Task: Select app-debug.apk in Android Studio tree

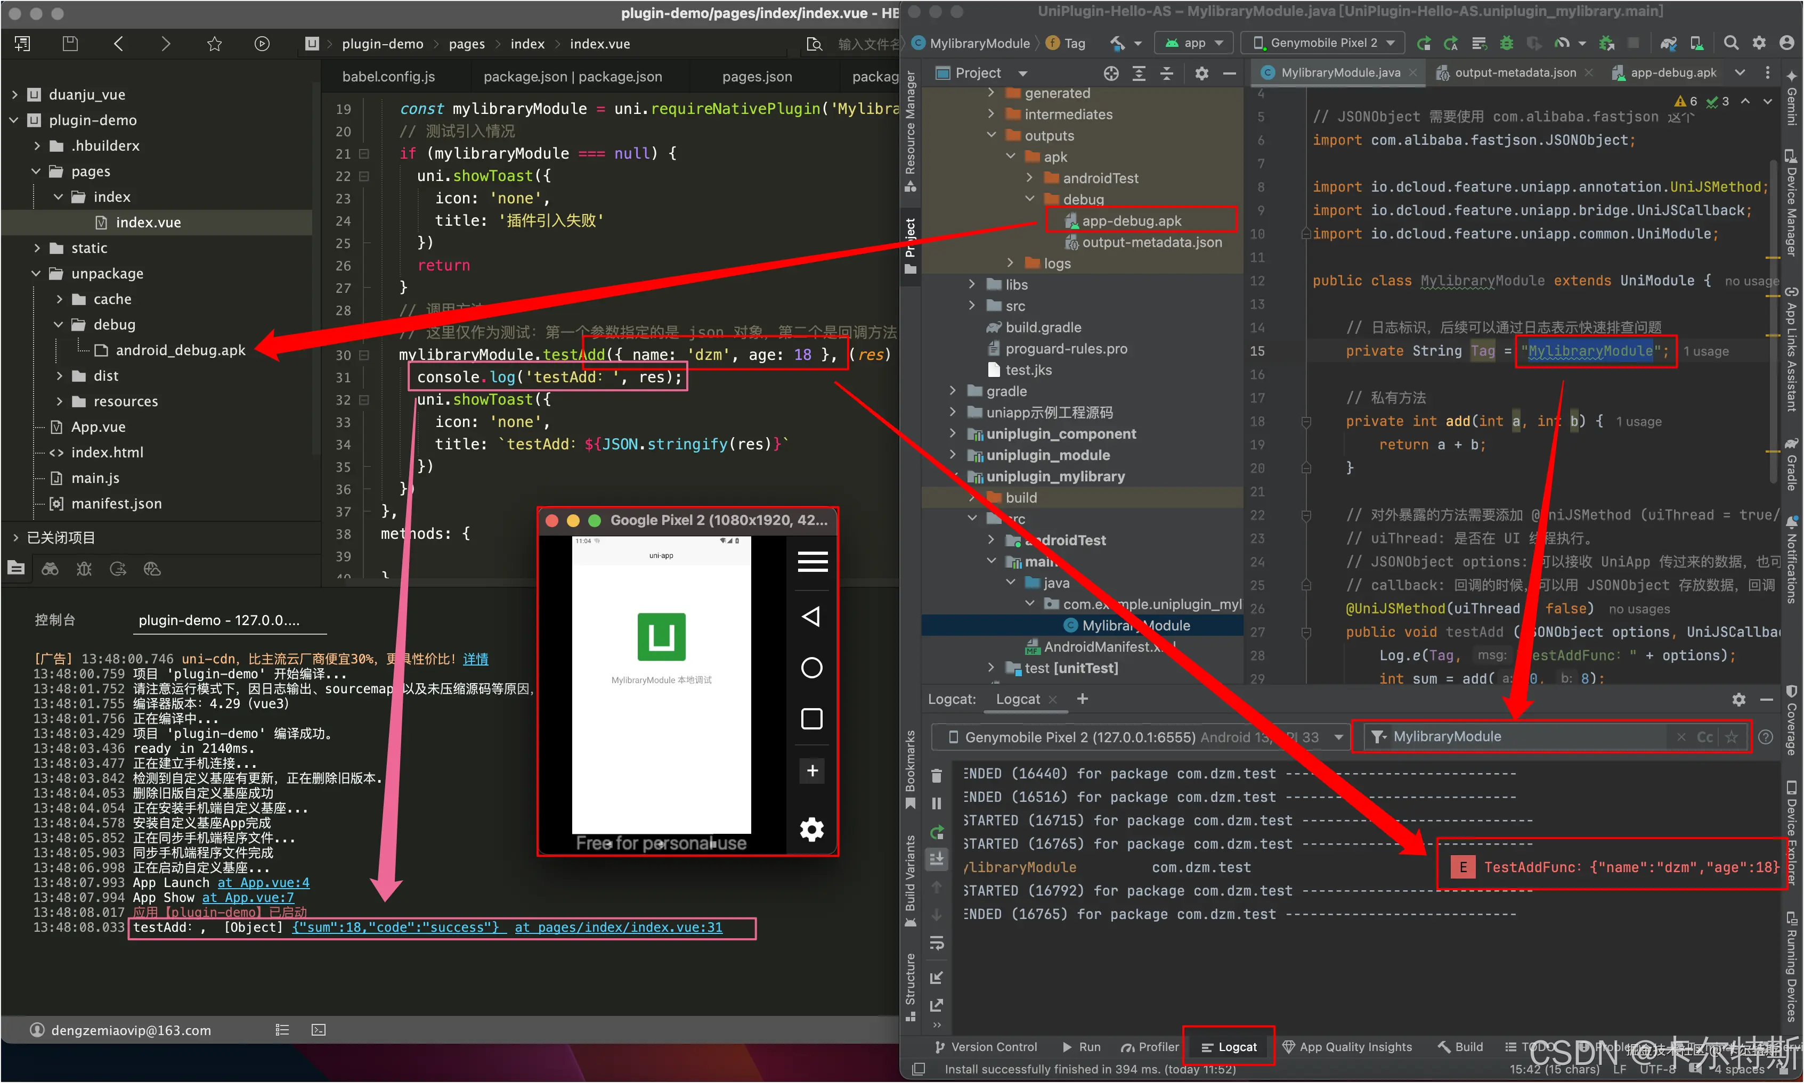Action: tap(1131, 221)
